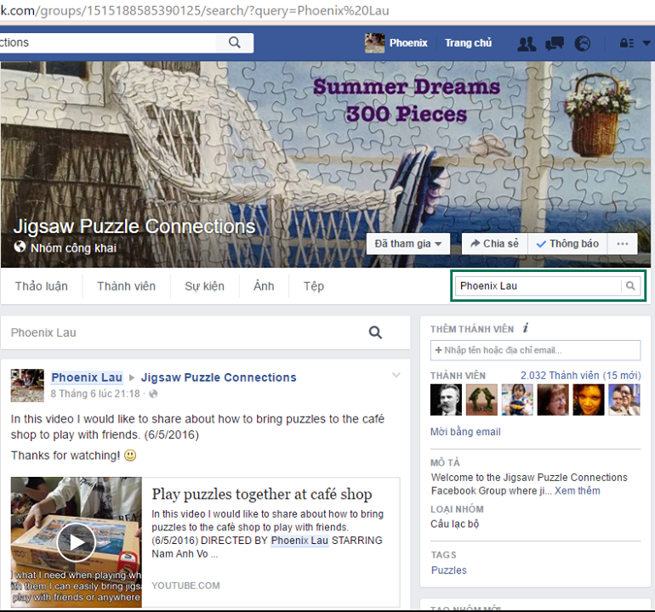
Task: Open Jigsaw Puzzle Connections link in post header
Action: point(219,377)
